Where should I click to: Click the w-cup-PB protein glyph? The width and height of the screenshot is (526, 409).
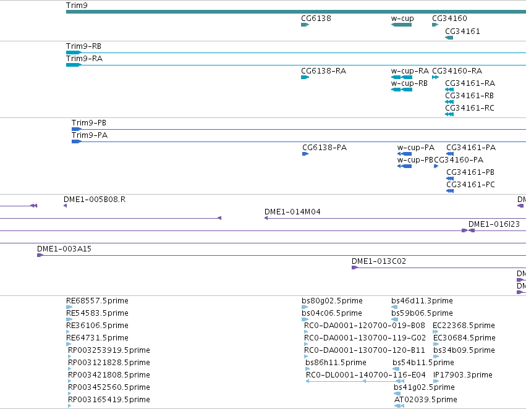[404, 166]
